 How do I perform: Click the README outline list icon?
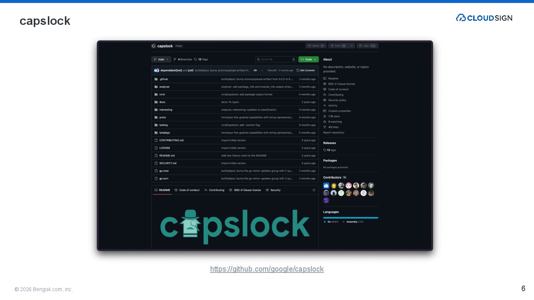click(x=314, y=190)
